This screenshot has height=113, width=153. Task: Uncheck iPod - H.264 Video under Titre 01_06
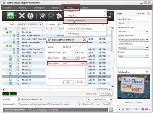[x=14, y=36]
